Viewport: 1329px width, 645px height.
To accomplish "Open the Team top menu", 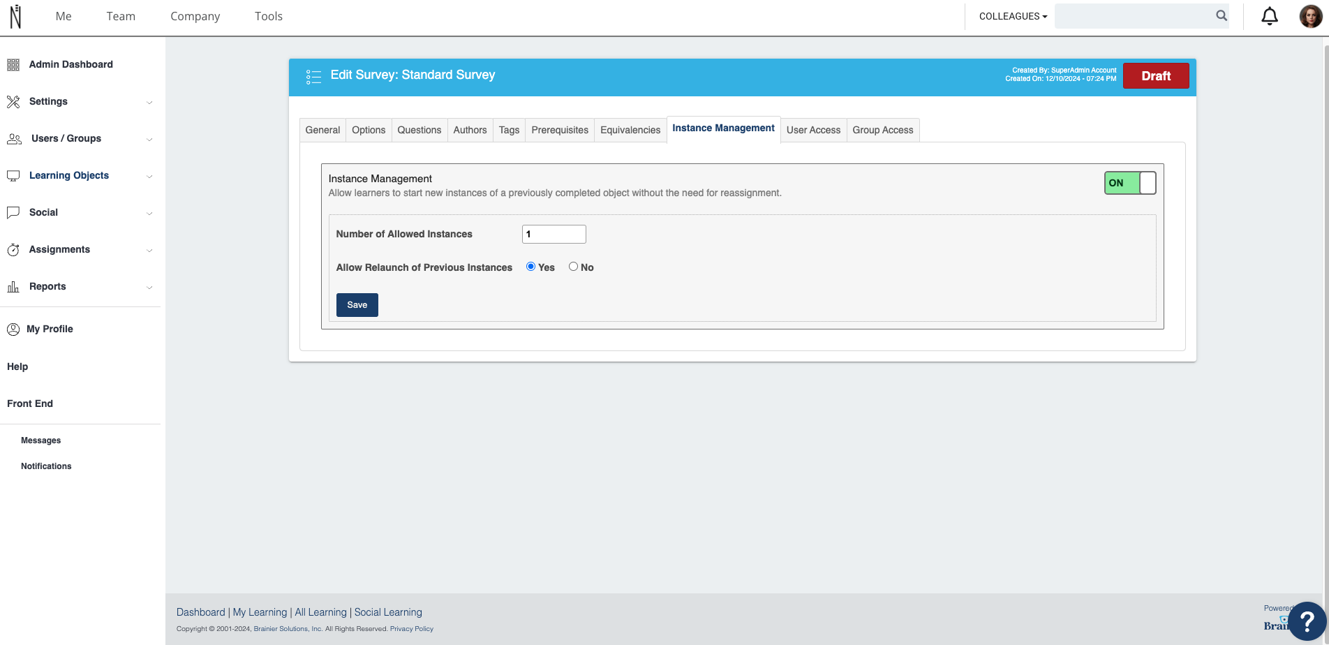I will point(121,16).
